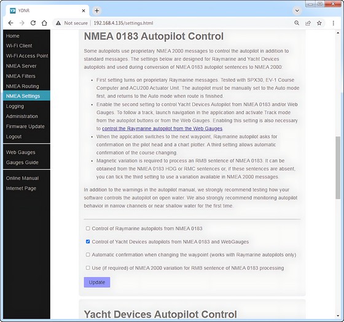Click the vertical scrollbar thumb

[x=338, y=167]
